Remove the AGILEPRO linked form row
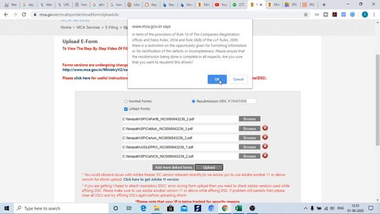Screen dimensions: 380x214 coord(265,146)
